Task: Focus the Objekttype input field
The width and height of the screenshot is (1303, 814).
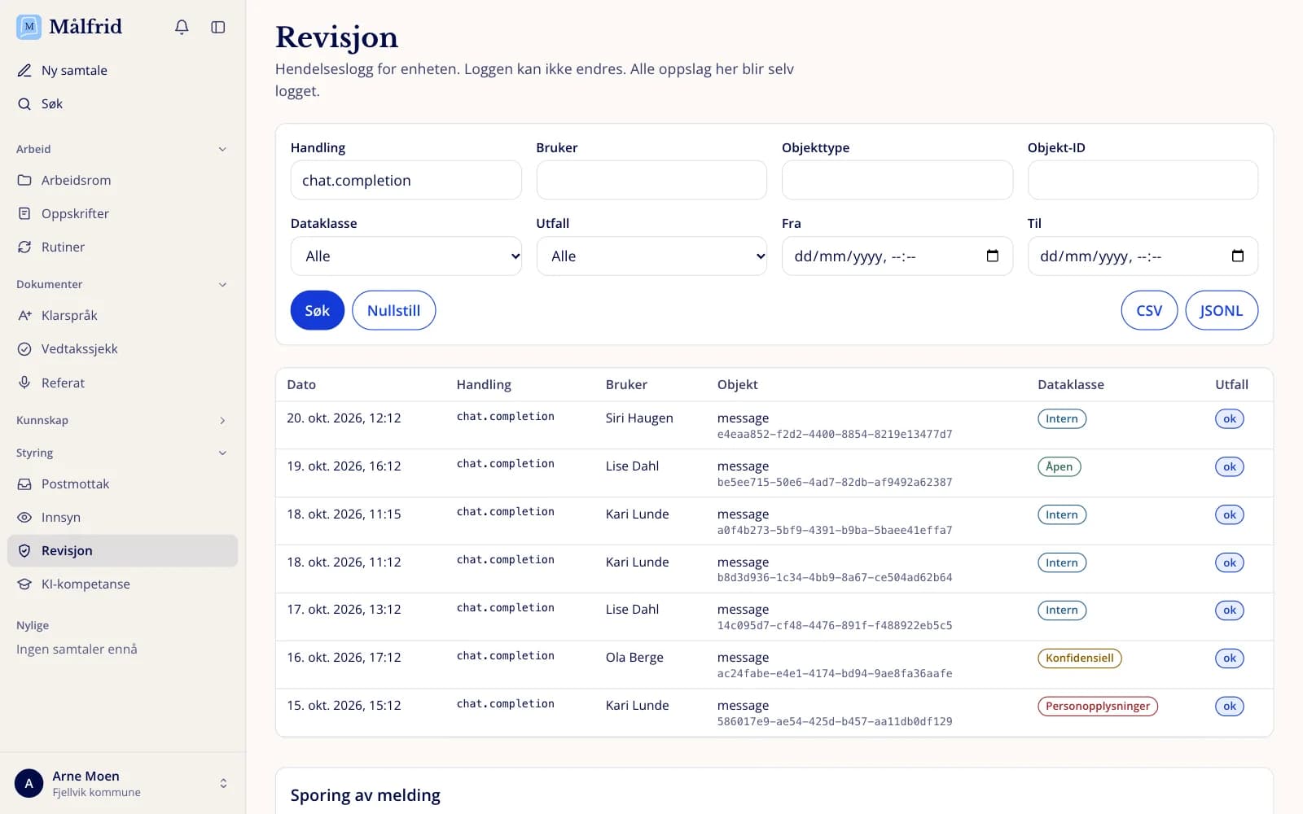Action: pos(897,180)
